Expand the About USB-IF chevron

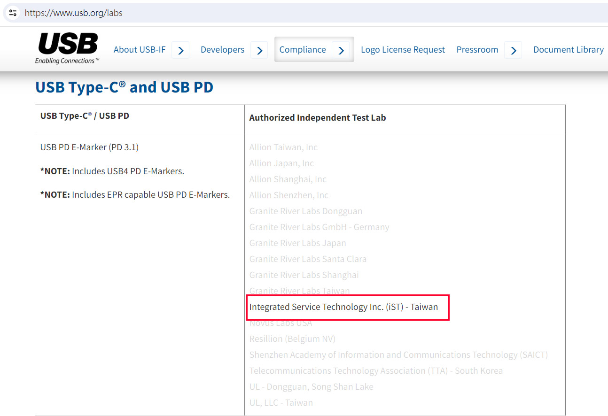pyautogui.click(x=180, y=50)
